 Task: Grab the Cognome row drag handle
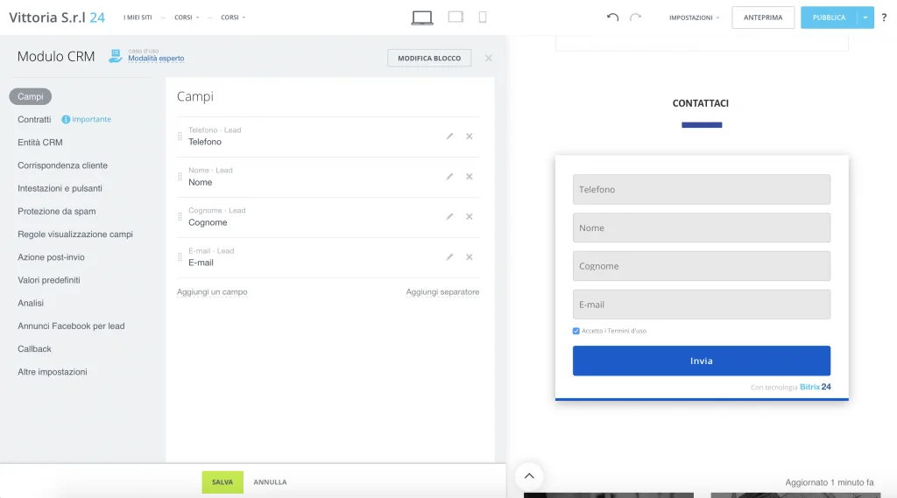[x=180, y=217]
